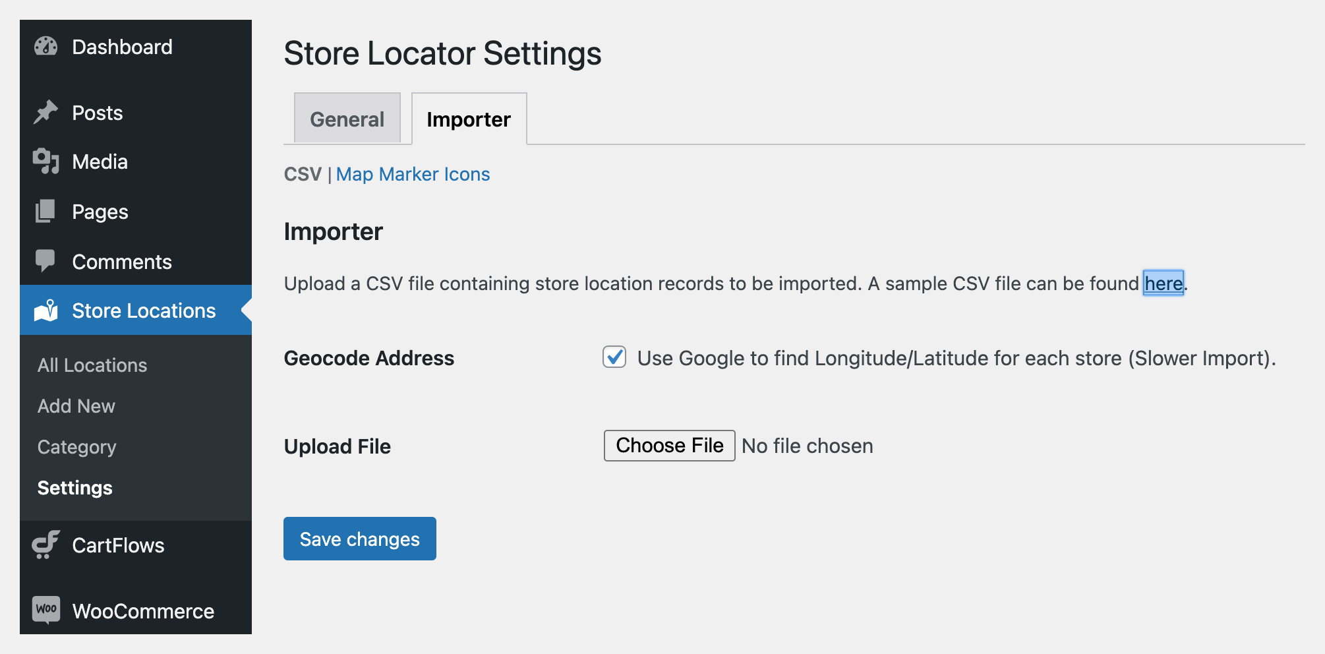Switch to the General tab
The width and height of the screenshot is (1325, 654).
click(347, 119)
